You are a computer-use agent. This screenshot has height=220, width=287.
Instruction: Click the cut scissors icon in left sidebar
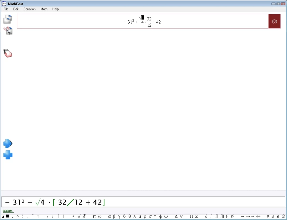click(8, 31)
